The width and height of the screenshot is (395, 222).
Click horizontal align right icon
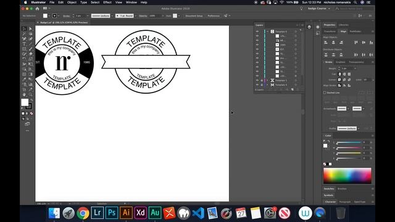pyautogui.click(x=341, y=43)
